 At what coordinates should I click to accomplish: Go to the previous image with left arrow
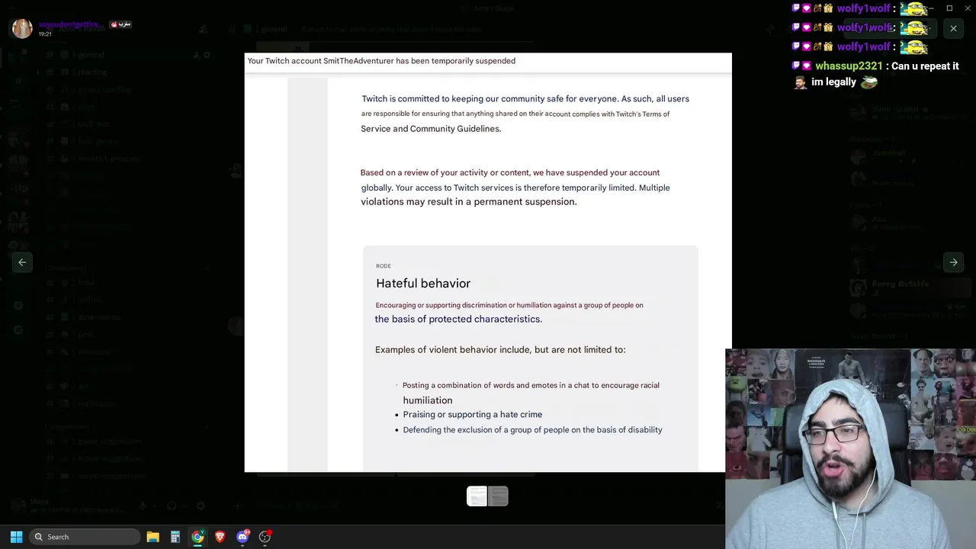coord(22,262)
